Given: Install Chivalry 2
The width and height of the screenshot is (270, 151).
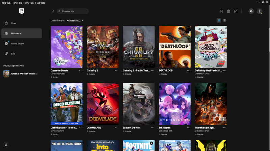Looking at the screenshot, I should pyautogui.click(x=91, y=74).
